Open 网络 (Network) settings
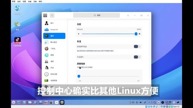Screen dimensions: 193x108 click(x=54, y=55)
